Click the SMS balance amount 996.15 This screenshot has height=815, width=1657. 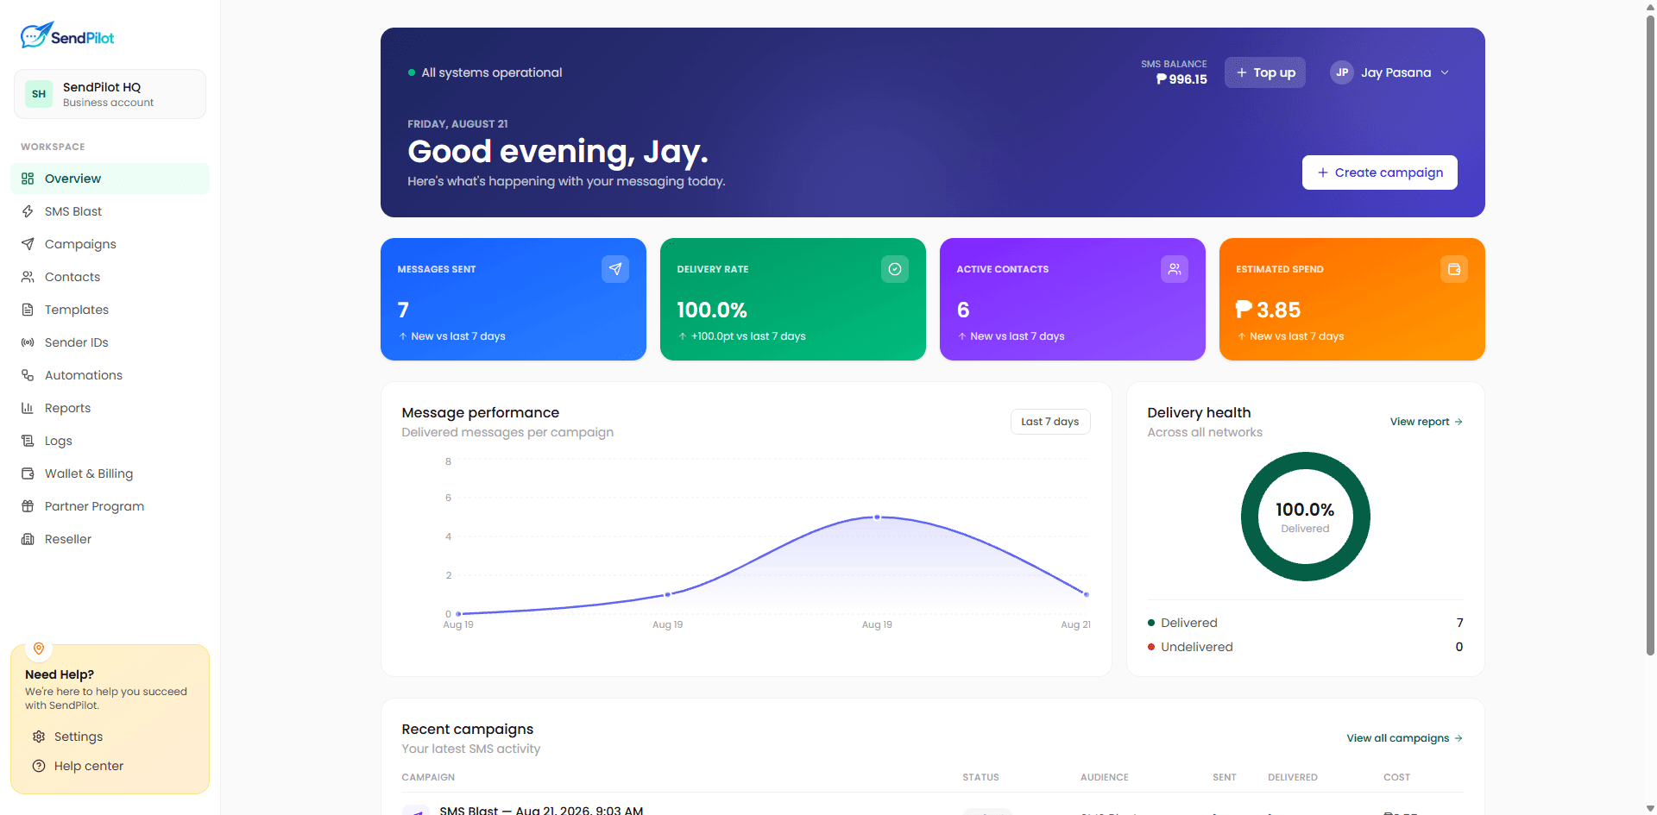tap(1181, 79)
